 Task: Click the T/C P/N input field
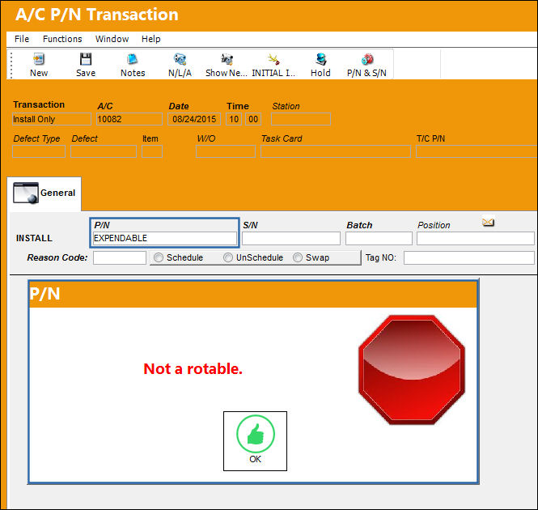(477, 151)
